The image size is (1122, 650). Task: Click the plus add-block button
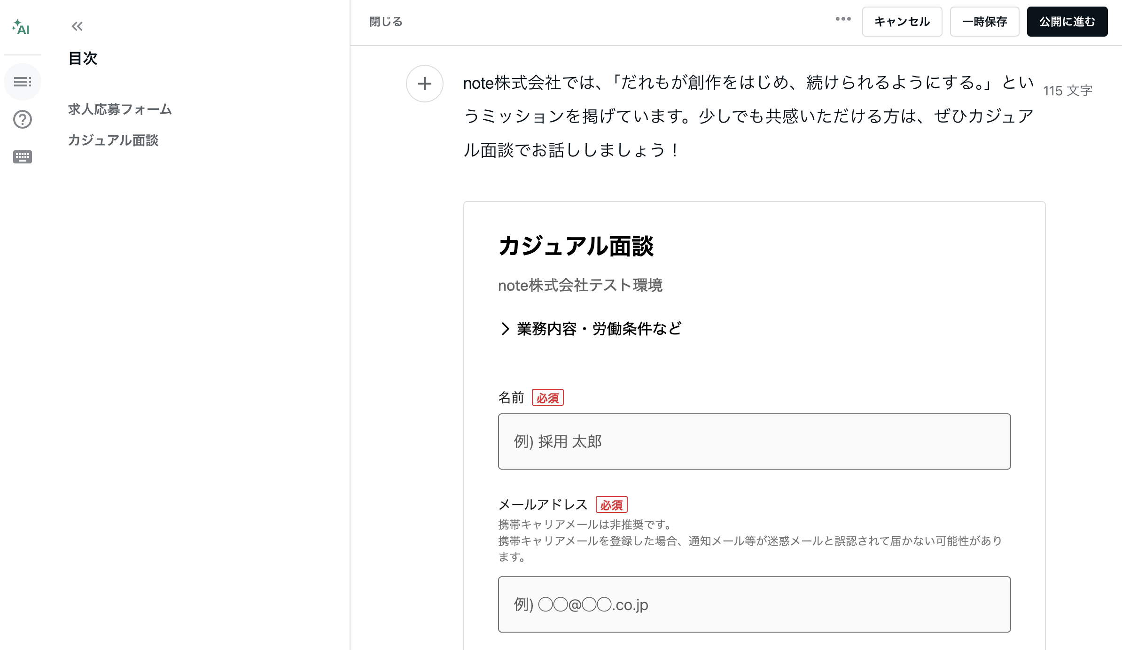[x=425, y=84]
